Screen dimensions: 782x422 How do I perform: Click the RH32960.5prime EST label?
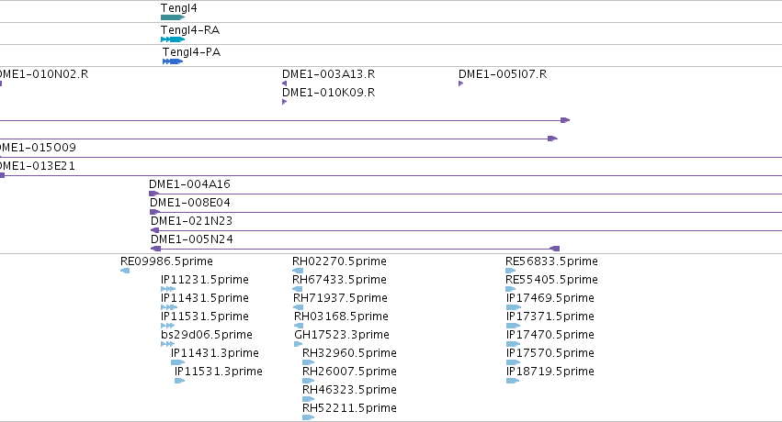[349, 353]
